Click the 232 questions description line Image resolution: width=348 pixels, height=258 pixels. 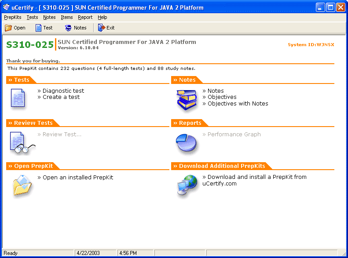[x=102, y=69]
